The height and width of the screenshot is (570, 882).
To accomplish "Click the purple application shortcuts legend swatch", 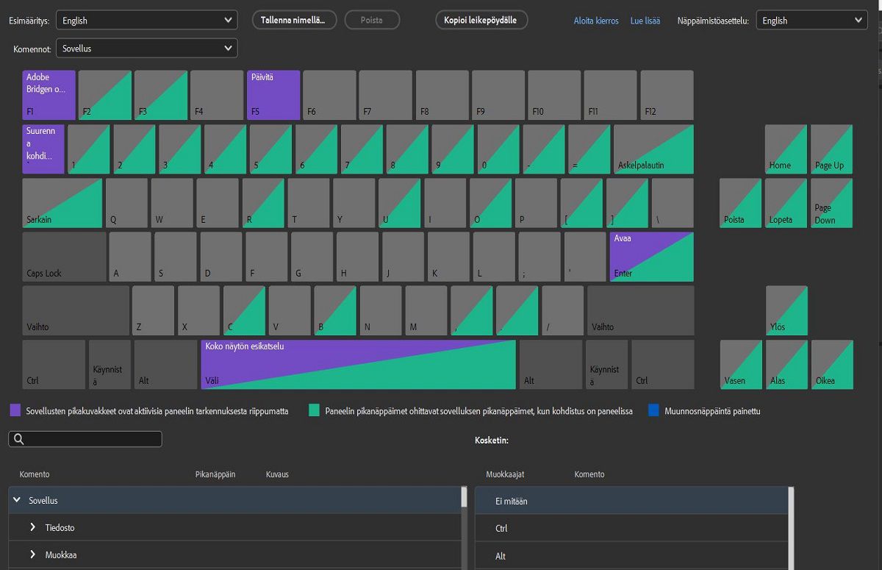I will click(15, 410).
